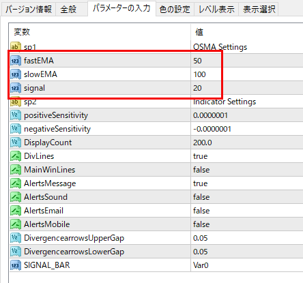The width and height of the screenshot is (303, 283).
Task: Select the パラメーターの入力 tab
Action: pos(121,8)
